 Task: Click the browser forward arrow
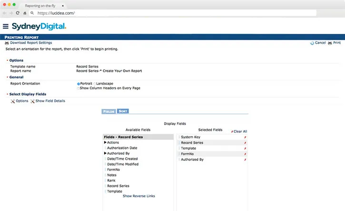[x=11, y=13]
